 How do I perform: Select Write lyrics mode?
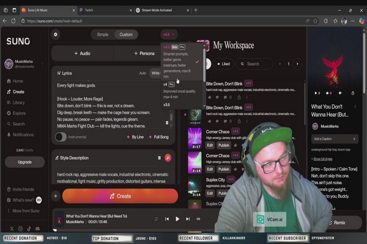pos(155,73)
